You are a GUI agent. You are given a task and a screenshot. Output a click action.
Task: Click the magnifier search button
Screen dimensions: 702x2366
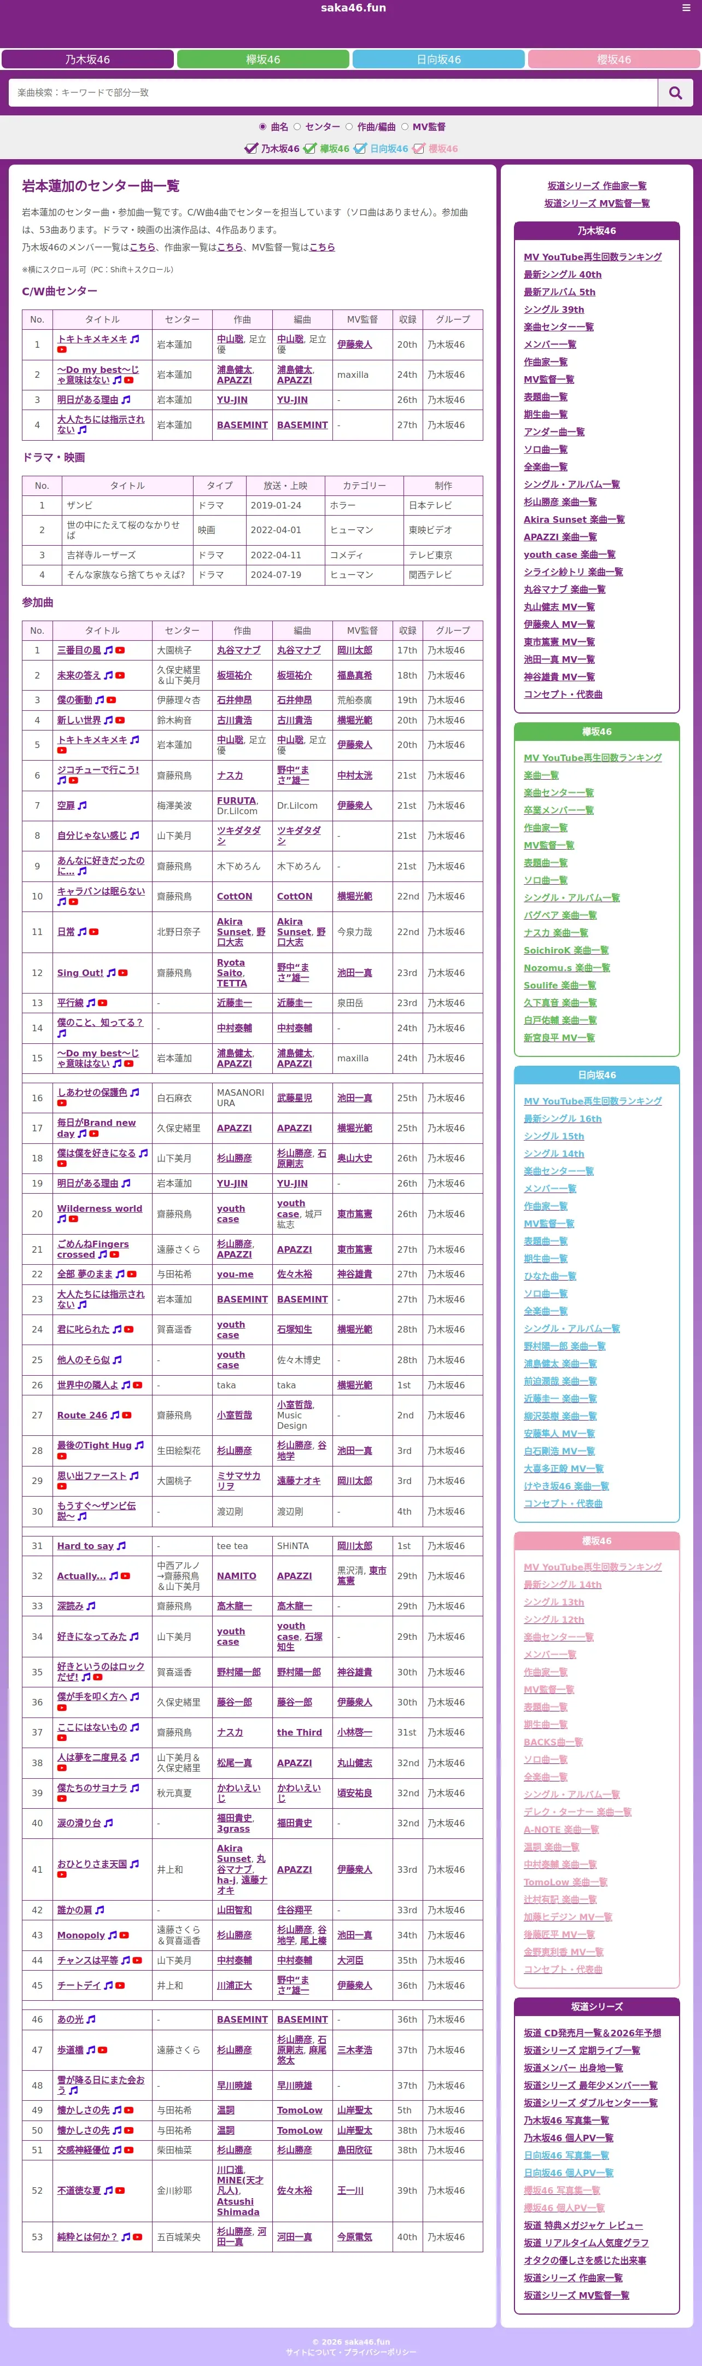(675, 93)
